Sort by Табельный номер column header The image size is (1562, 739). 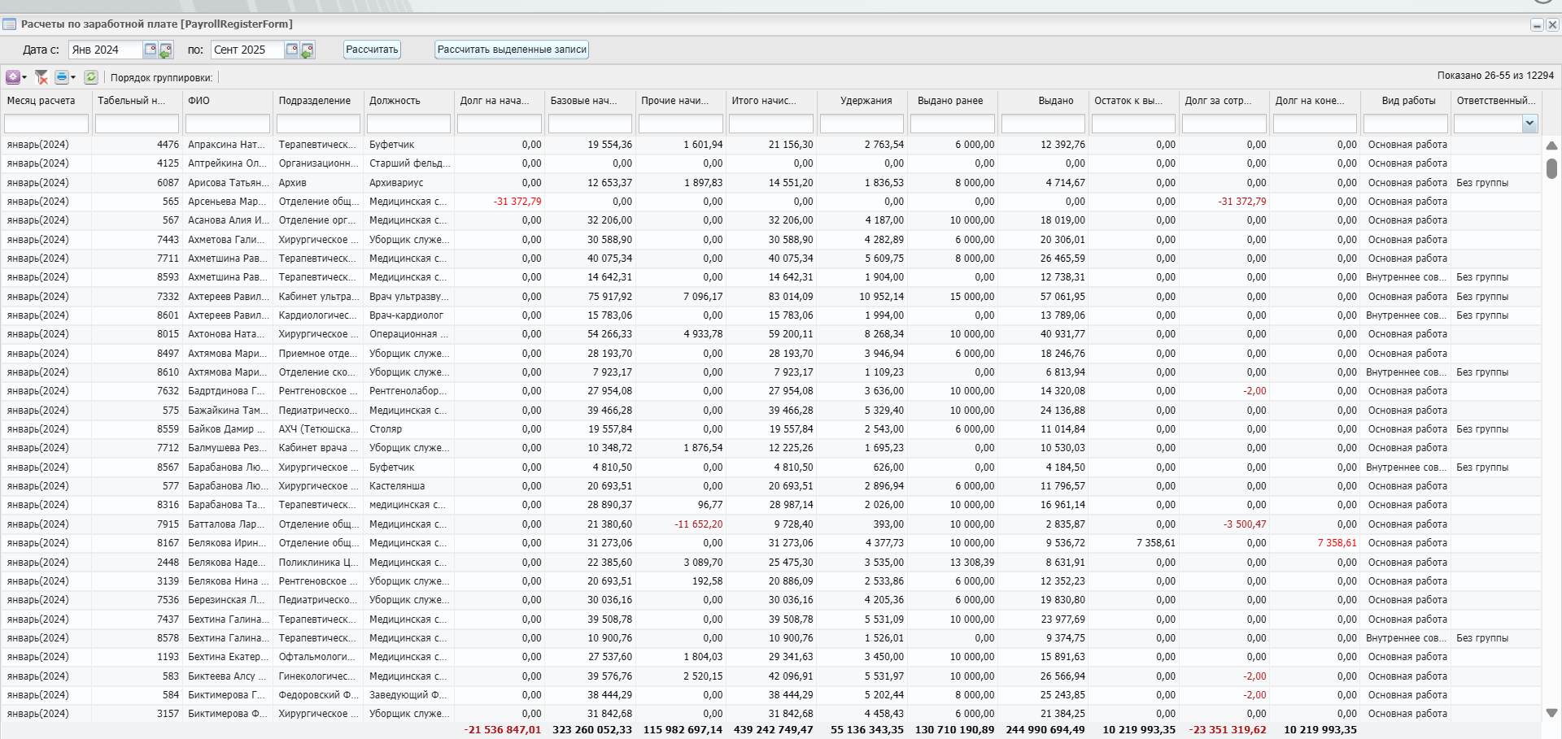point(137,101)
